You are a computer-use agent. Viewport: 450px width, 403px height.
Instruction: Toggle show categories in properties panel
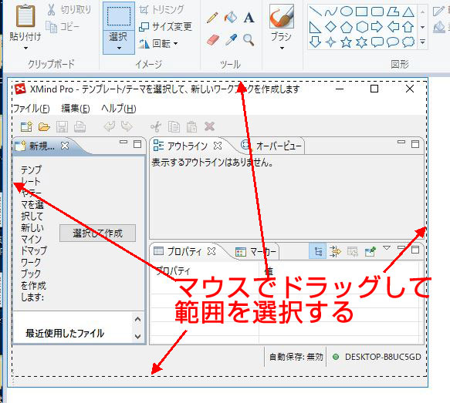(x=318, y=251)
